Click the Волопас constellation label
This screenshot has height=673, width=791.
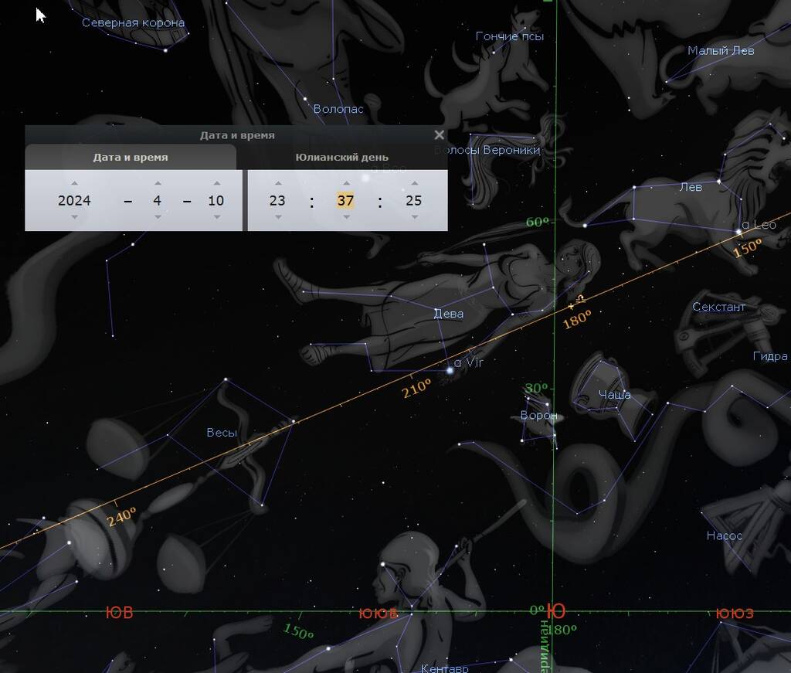click(x=338, y=109)
